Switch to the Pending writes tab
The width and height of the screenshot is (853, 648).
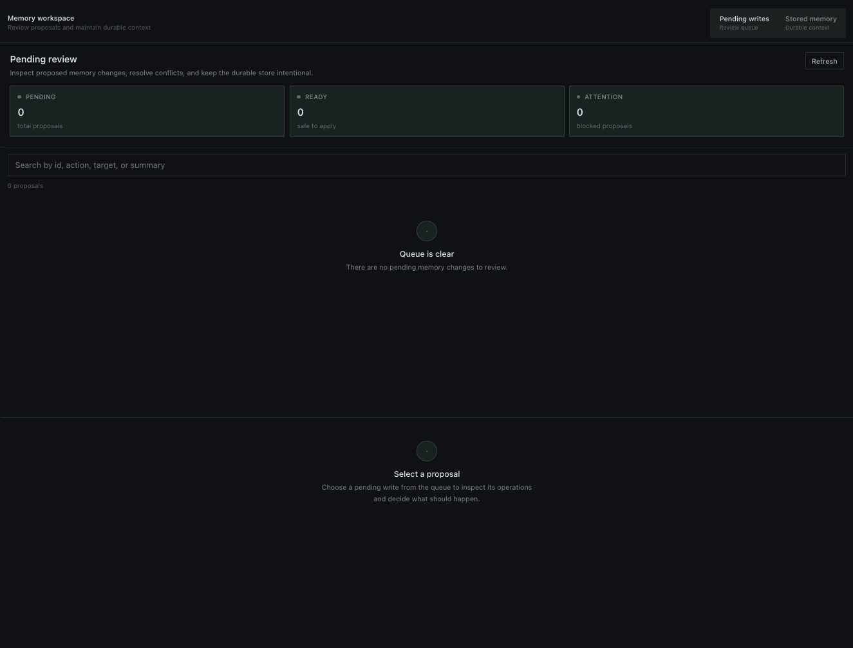pyautogui.click(x=744, y=23)
